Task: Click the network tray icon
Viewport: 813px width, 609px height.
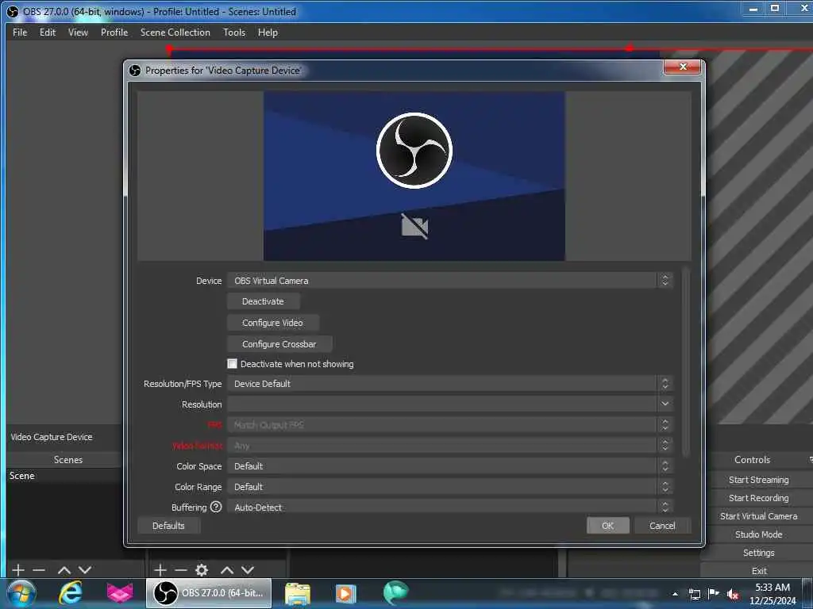Action: [x=694, y=594]
